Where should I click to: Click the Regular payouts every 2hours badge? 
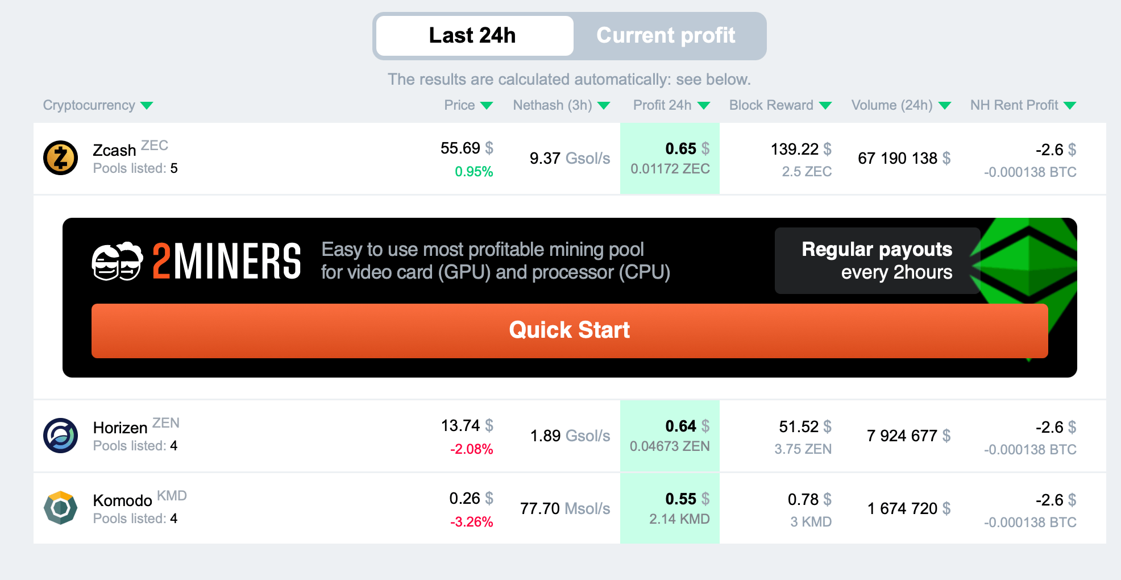pyautogui.click(x=877, y=261)
